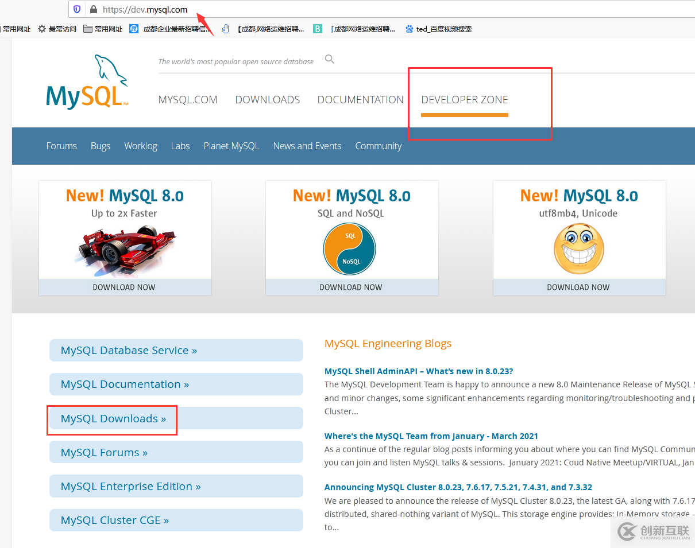The image size is (695, 548).
Task: Click 'New! MySQL 8.0' above utf8mb4, Unicode
Action: tap(579, 196)
